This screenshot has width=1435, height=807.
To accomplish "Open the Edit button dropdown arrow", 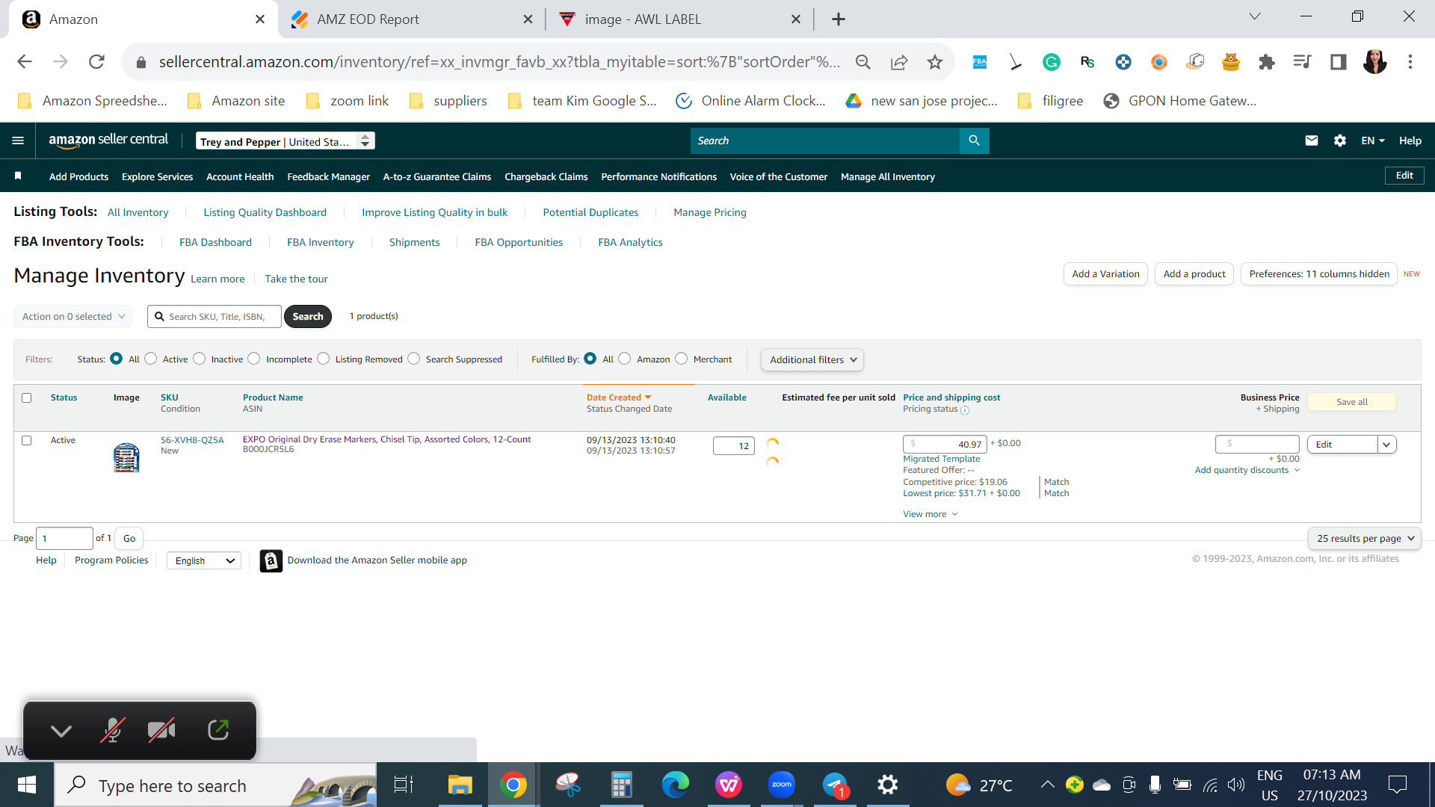I will click(1387, 445).
